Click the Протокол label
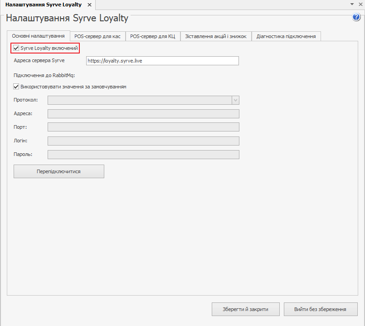 coord(25,100)
